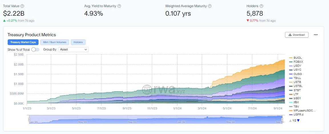Click the Holders help question-mark icon
329x134 pixels.
tap(261, 6)
